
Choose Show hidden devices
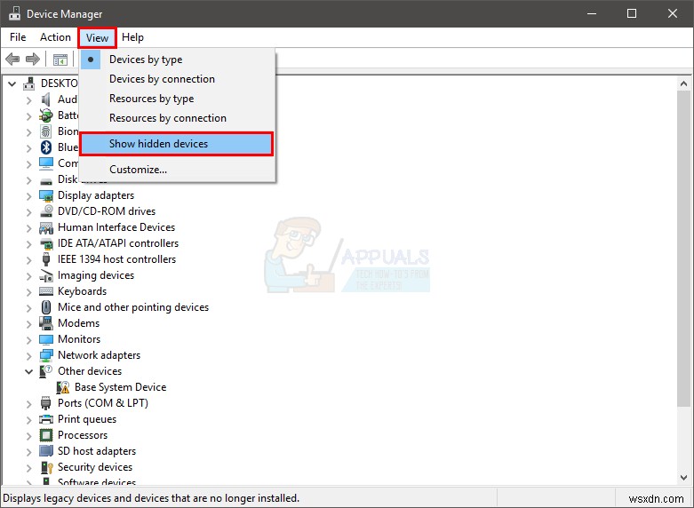point(177,144)
